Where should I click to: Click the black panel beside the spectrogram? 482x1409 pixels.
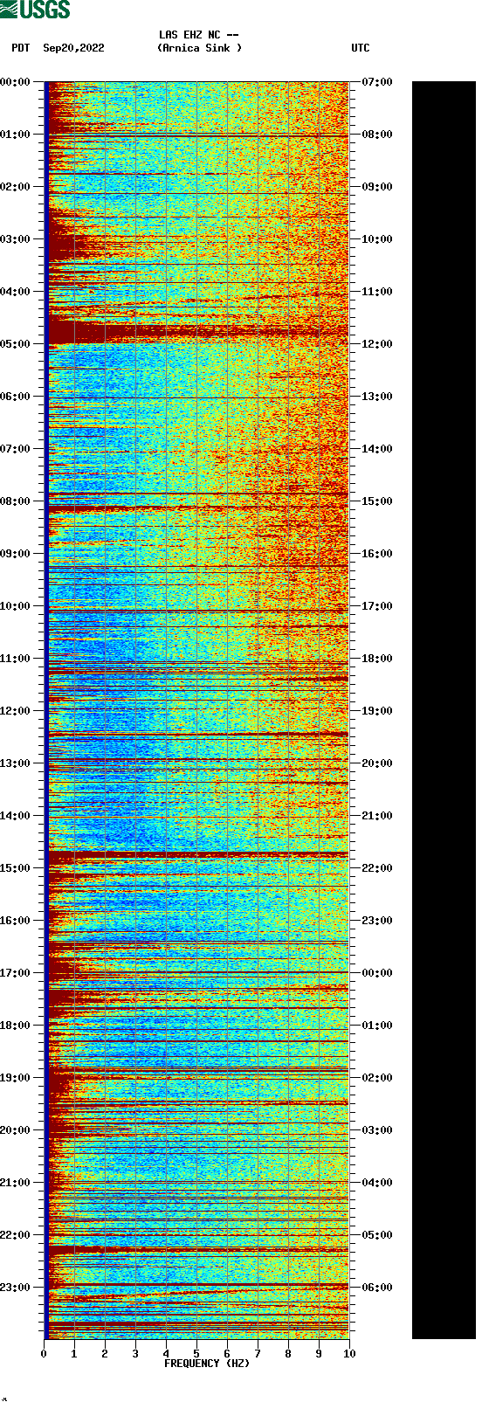[444, 710]
